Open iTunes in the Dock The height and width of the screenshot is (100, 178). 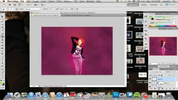(59, 95)
